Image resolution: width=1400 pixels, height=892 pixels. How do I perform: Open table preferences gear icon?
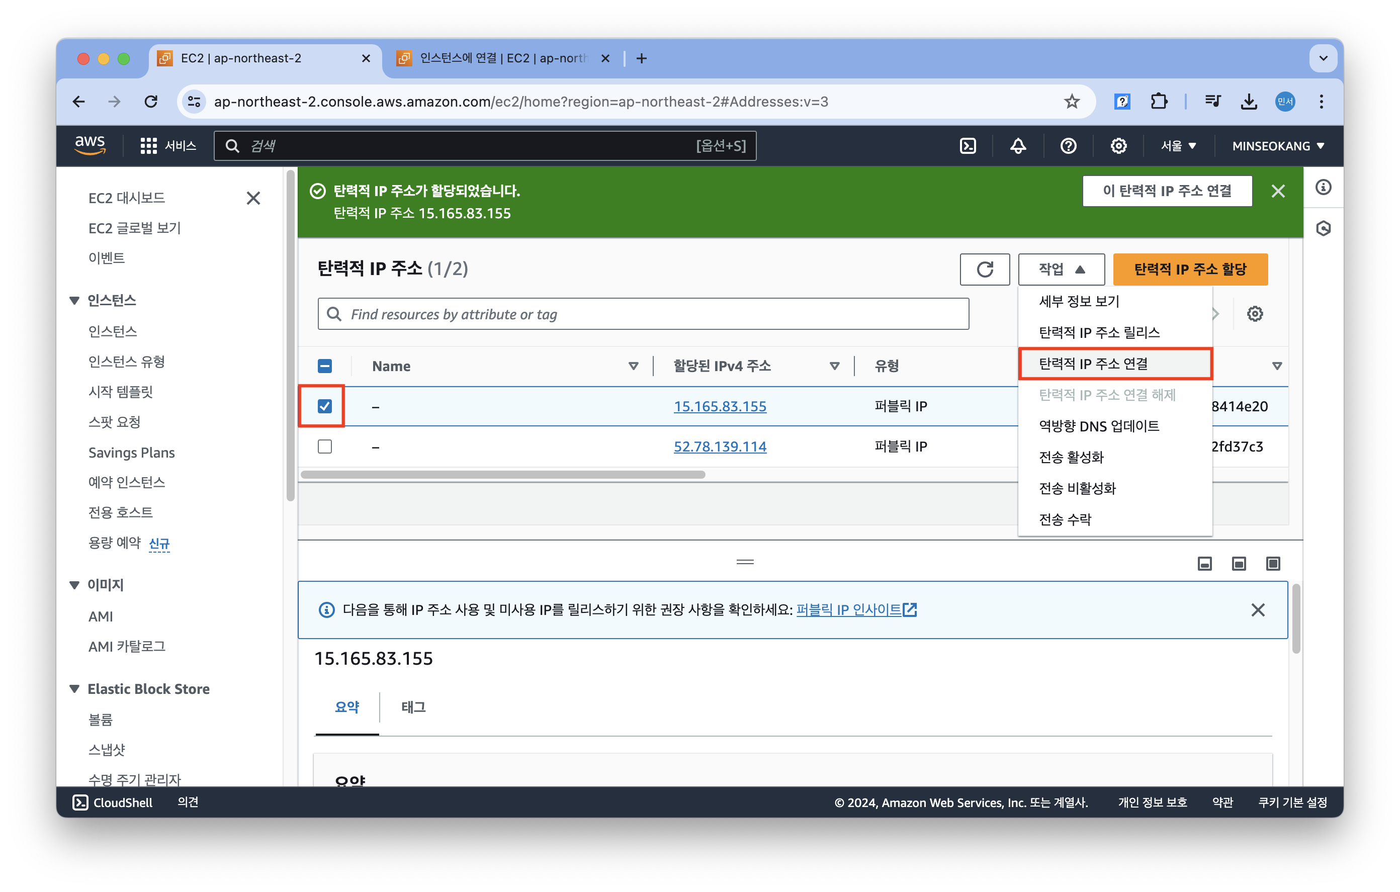pyautogui.click(x=1255, y=314)
